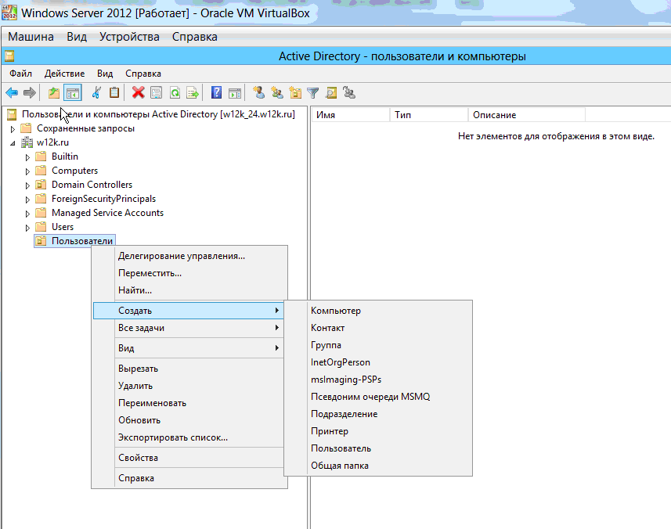Click the Domain Controllers folder icon
This screenshot has height=529, width=671.
[41, 185]
